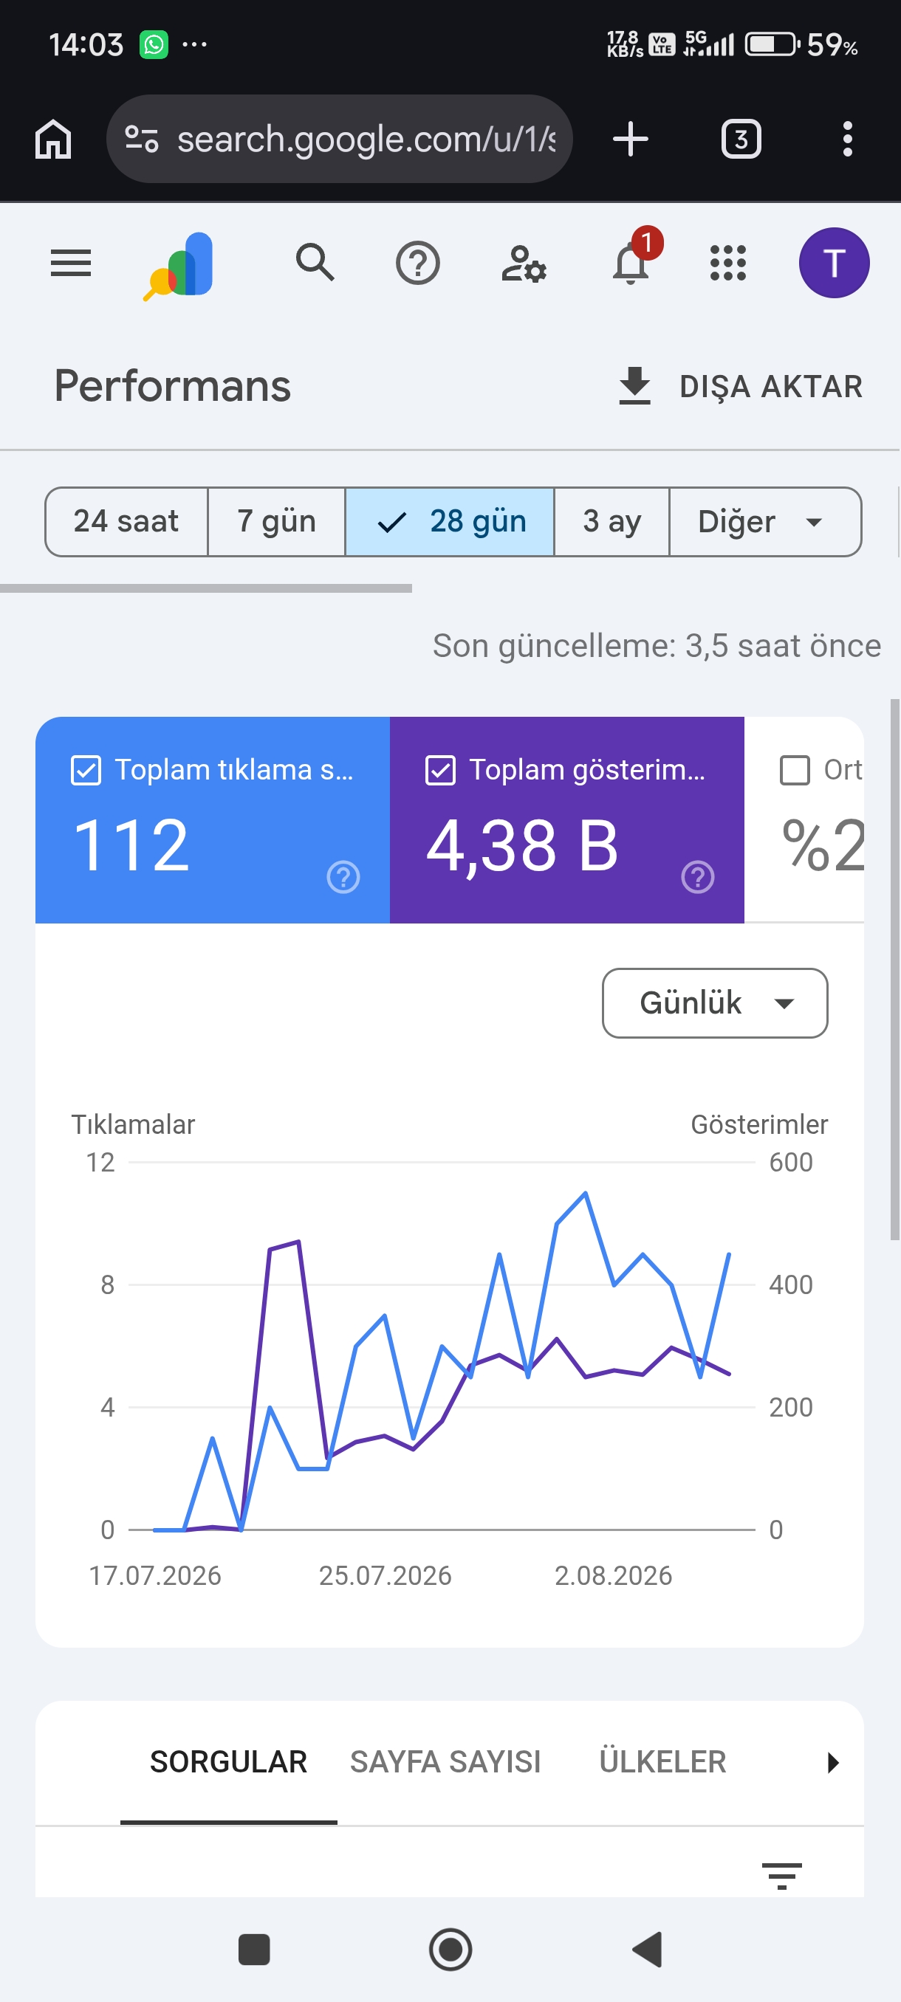The image size is (901, 2002).
Task: Open the Google apps grid
Action: click(x=727, y=263)
